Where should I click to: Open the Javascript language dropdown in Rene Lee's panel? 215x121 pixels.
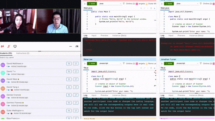(x=110, y=63)
